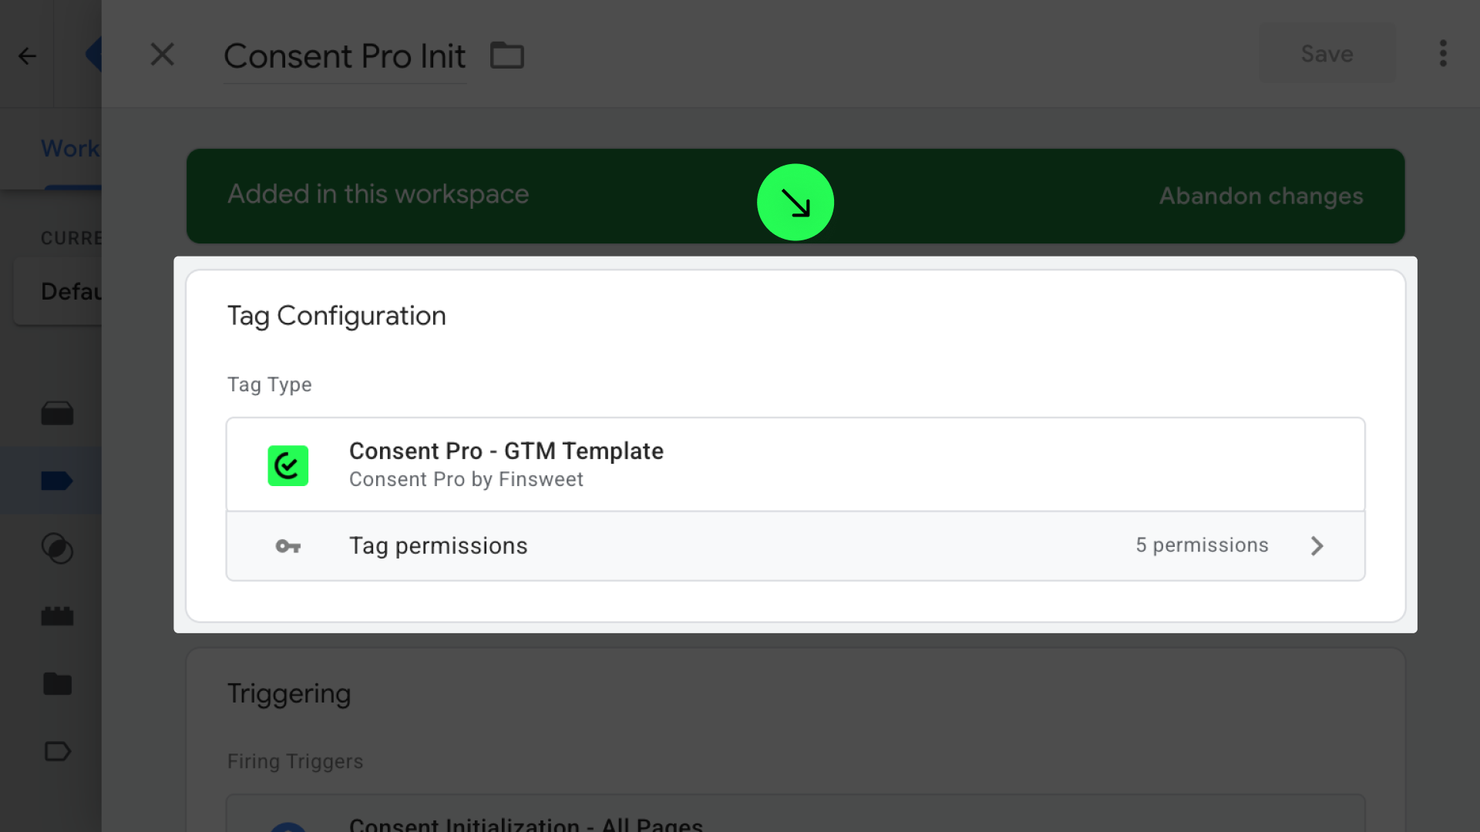Open Templates outlined label icon in sidebar
The height and width of the screenshot is (832, 1480).
pos(57,751)
